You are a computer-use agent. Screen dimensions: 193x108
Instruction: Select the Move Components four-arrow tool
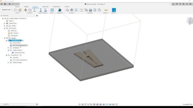[x=26, y=10]
